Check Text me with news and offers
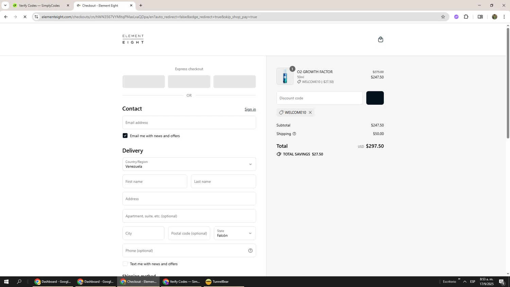 [125, 264]
